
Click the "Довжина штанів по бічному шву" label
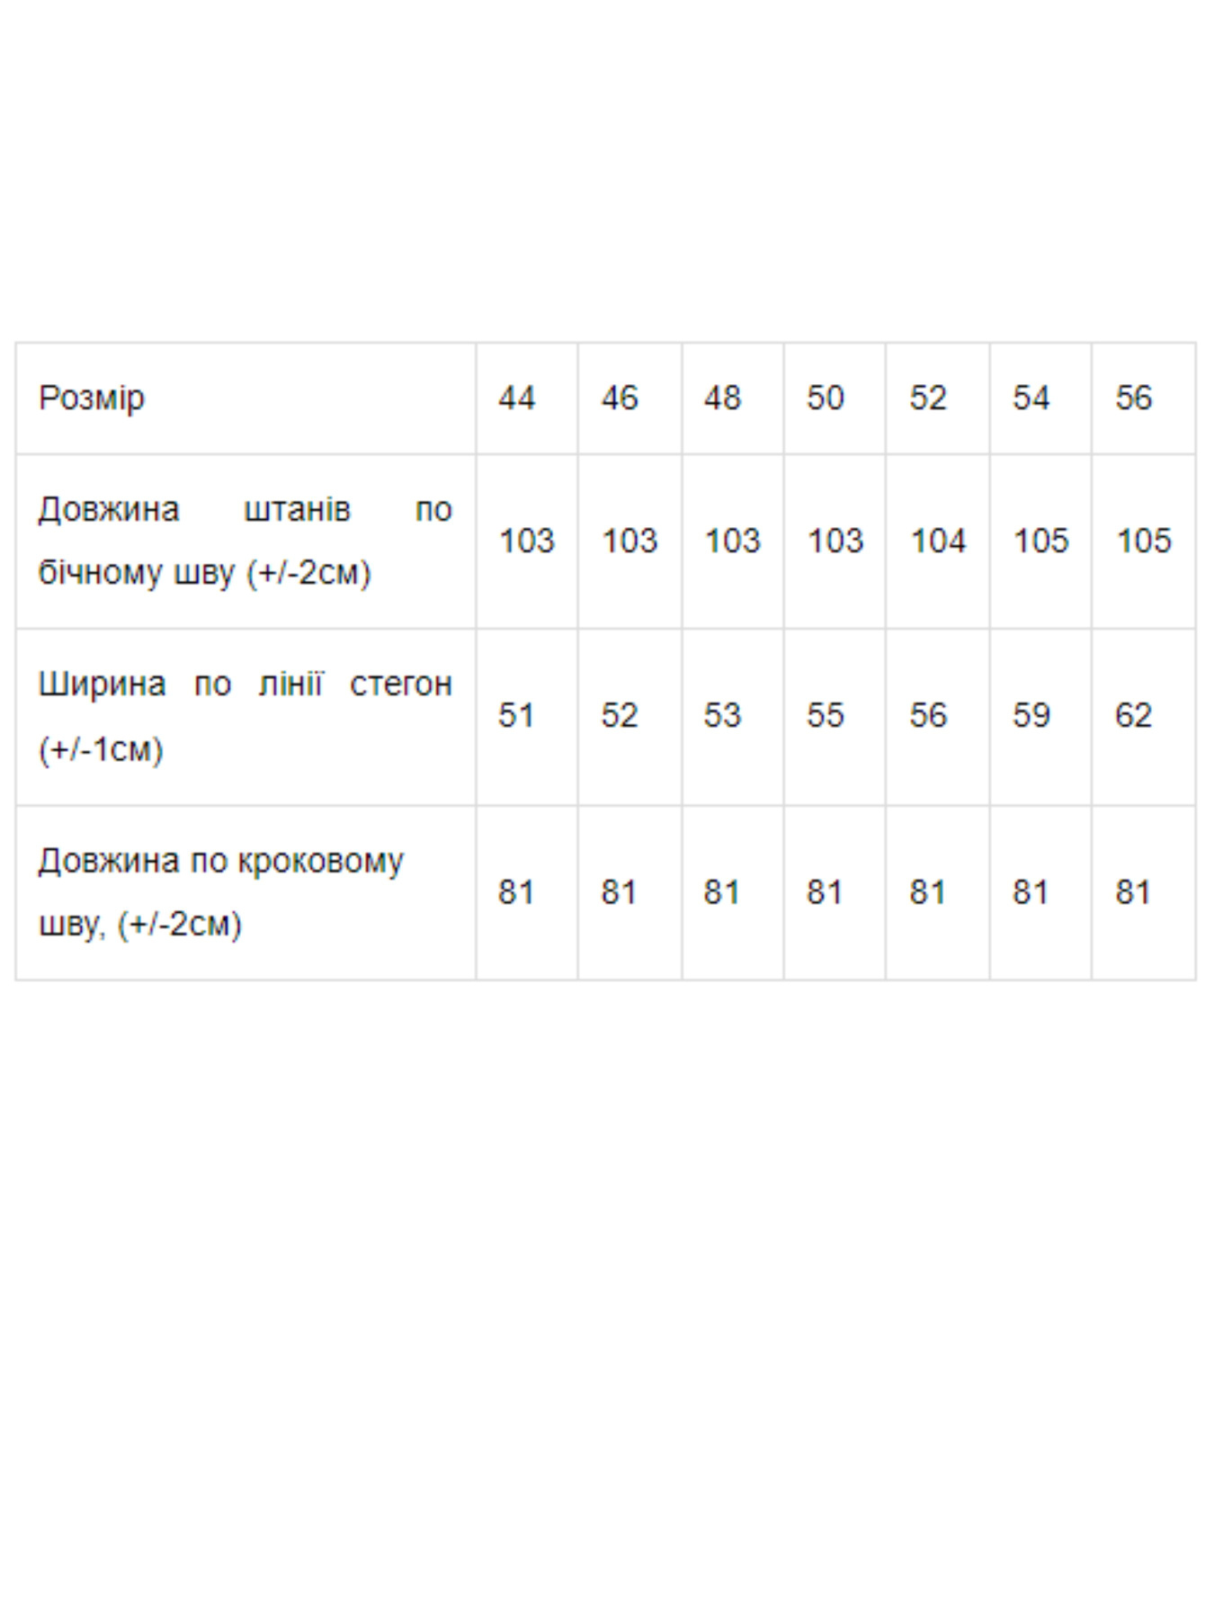click(245, 541)
